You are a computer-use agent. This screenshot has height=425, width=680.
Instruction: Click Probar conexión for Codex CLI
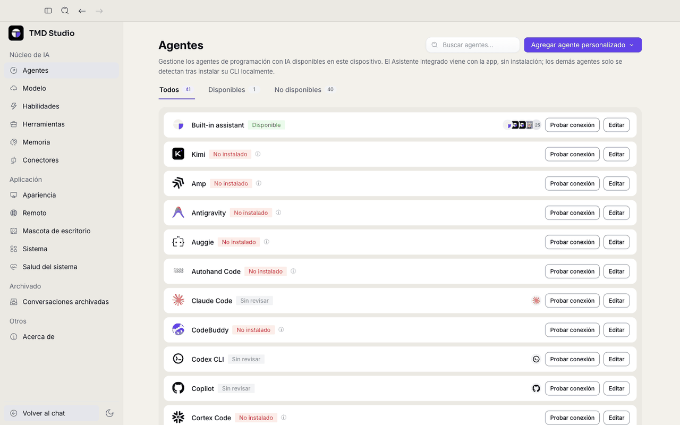[x=572, y=359]
